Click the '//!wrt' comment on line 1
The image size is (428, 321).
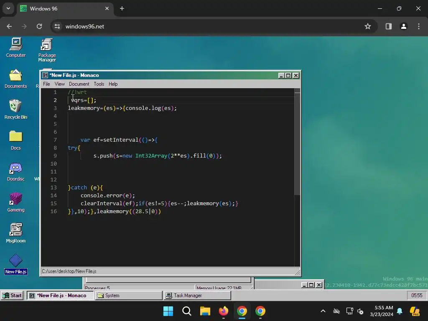(77, 92)
